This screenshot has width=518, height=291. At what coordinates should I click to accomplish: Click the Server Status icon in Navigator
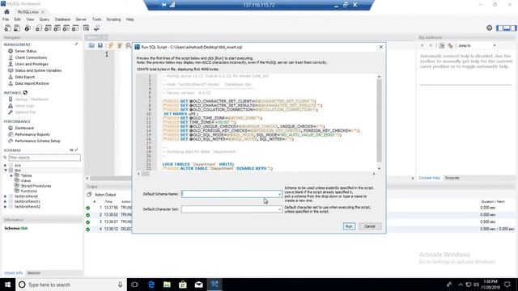pyautogui.click(x=11, y=51)
